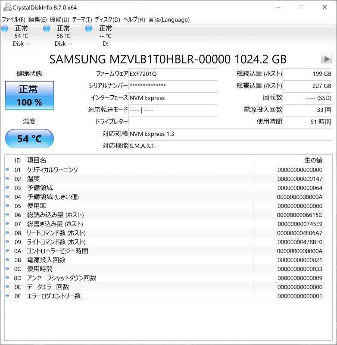Click raw value 0000000478BF0

300,242
